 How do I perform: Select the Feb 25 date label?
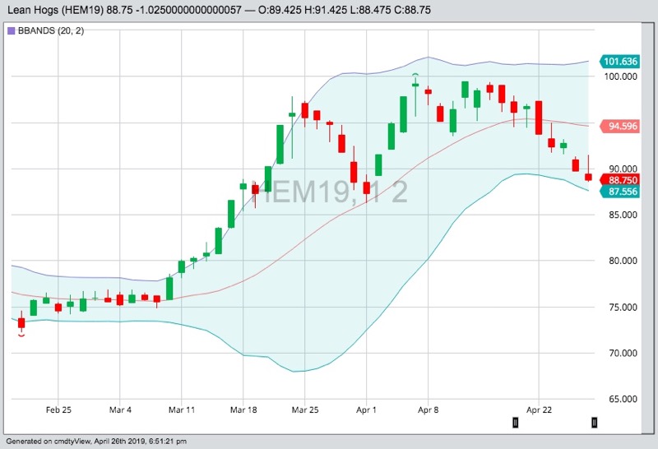point(58,409)
